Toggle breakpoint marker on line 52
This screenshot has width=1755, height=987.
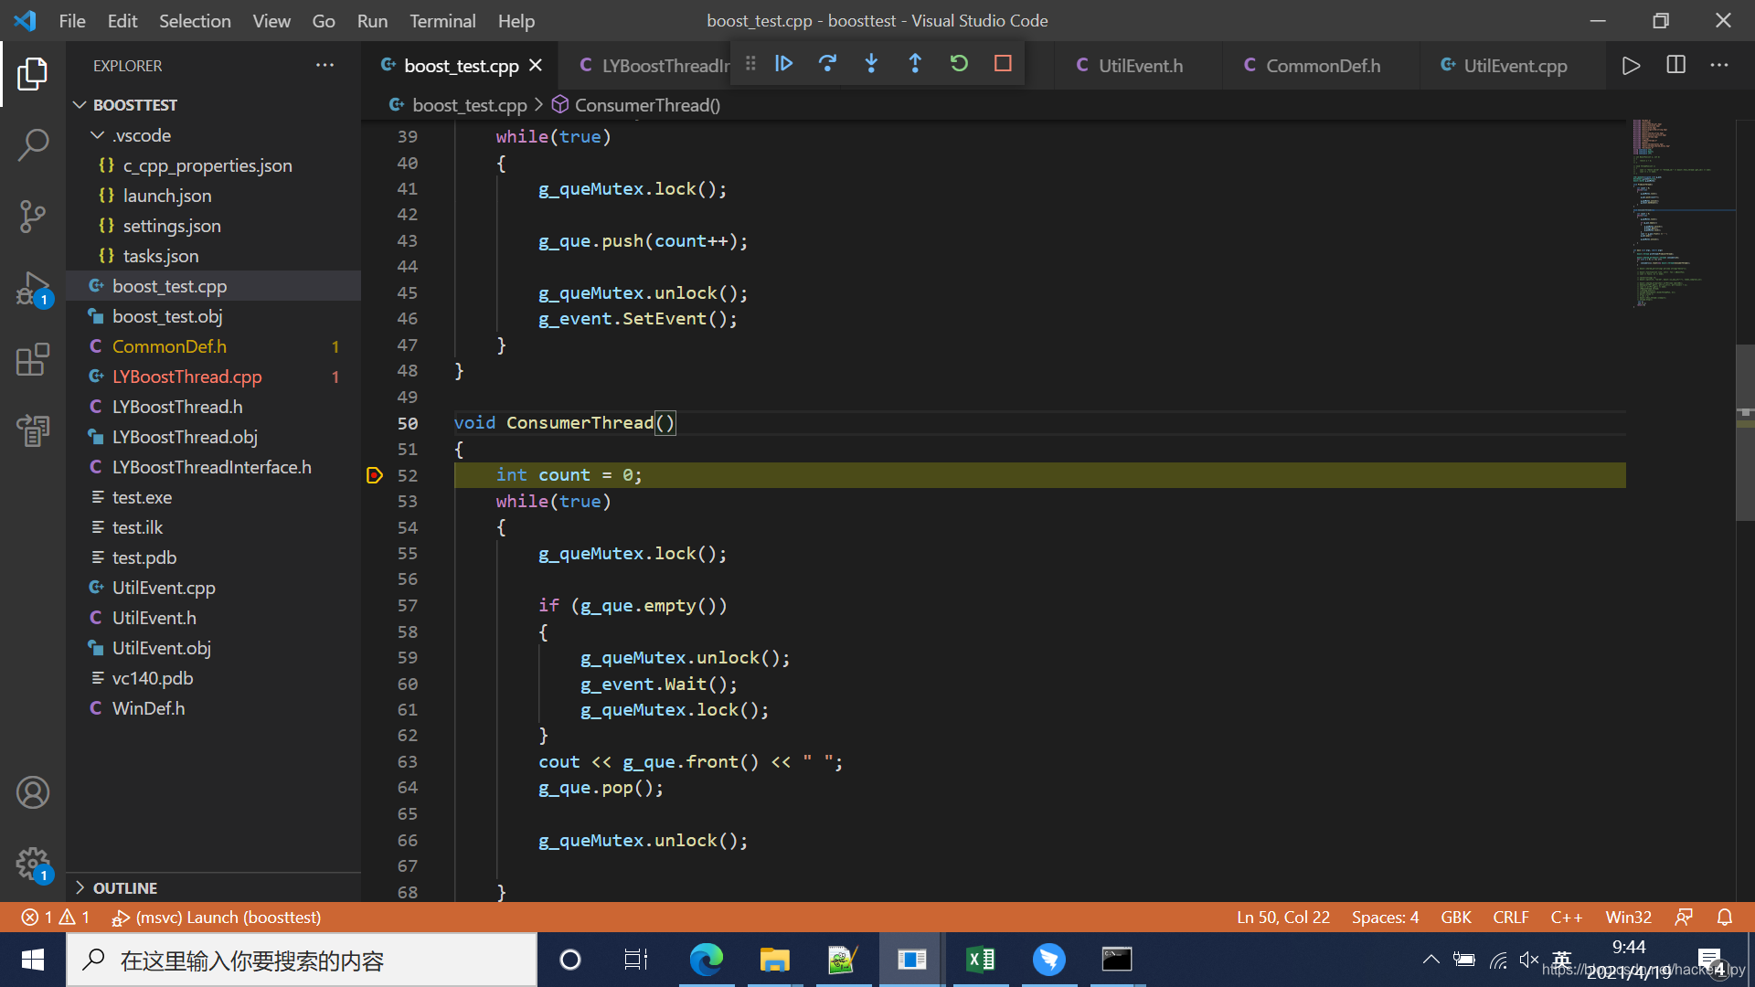coord(375,475)
